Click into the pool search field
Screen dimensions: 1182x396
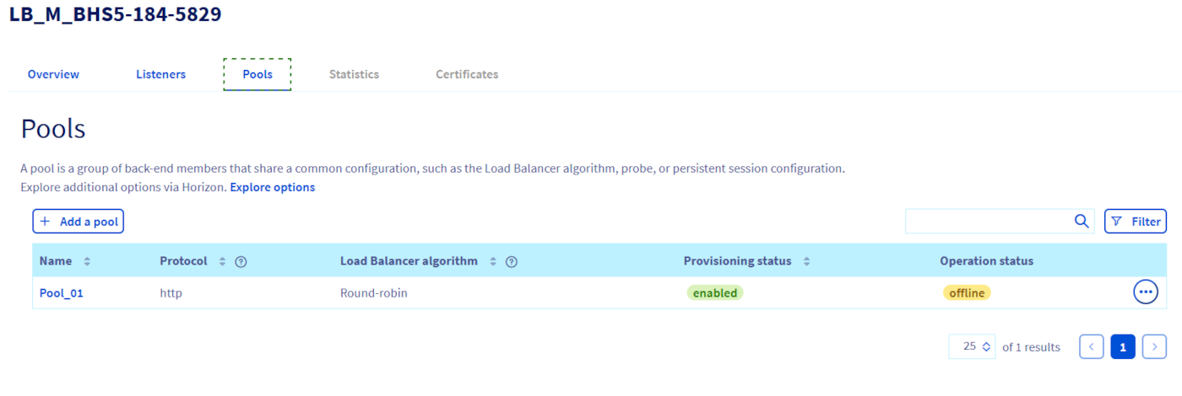(x=988, y=222)
